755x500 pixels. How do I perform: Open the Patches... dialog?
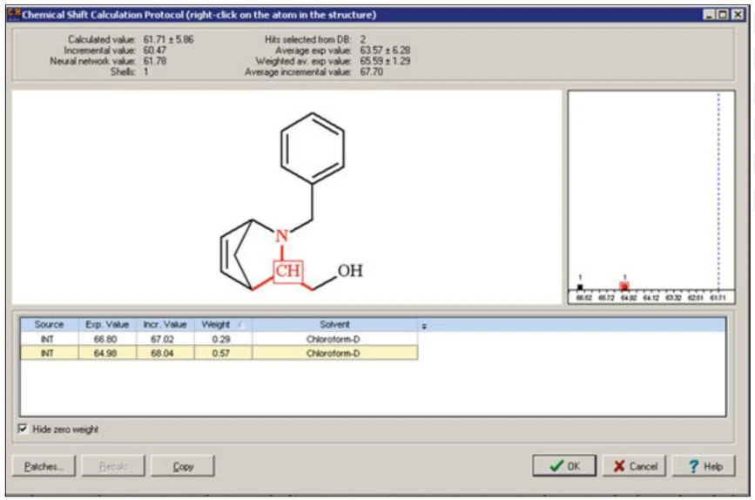[x=44, y=466]
